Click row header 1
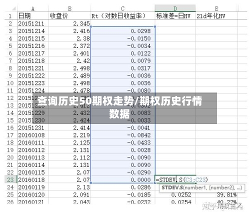The height and width of the screenshot is (217, 250). tap(10, 16)
